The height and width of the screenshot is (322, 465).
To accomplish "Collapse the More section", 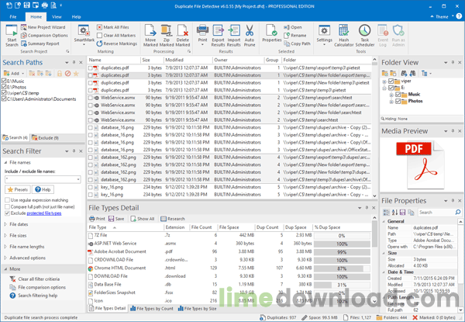I will (x=5, y=269).
